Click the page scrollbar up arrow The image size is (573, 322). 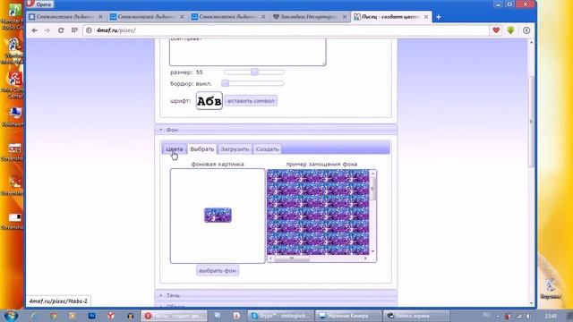(531, 42)
